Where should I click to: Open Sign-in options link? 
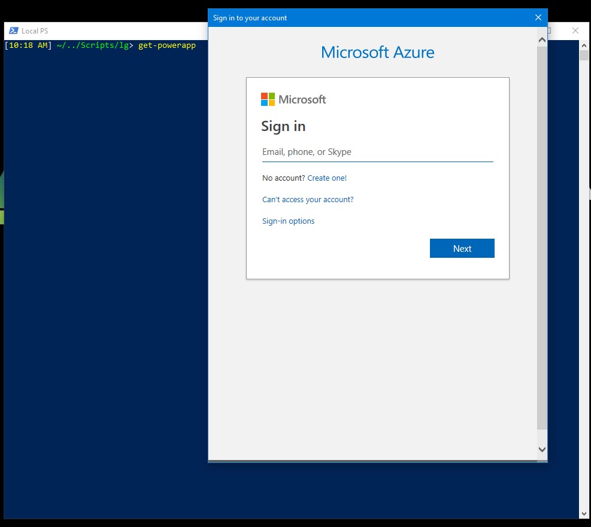(288, 221)
